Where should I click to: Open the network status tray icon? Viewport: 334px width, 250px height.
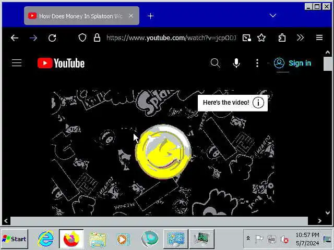click(272, 239)
